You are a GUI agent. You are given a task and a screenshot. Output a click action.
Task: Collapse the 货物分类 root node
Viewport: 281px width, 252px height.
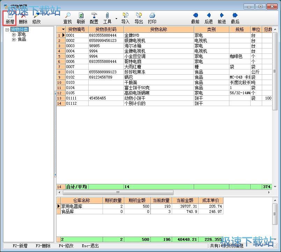click(7, 30)
